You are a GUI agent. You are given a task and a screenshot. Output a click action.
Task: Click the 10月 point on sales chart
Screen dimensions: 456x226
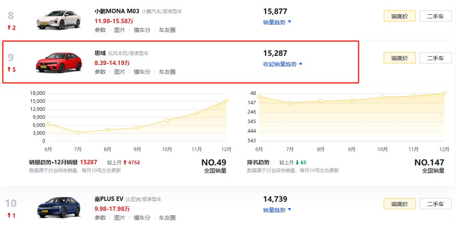(x=167, y=120)
